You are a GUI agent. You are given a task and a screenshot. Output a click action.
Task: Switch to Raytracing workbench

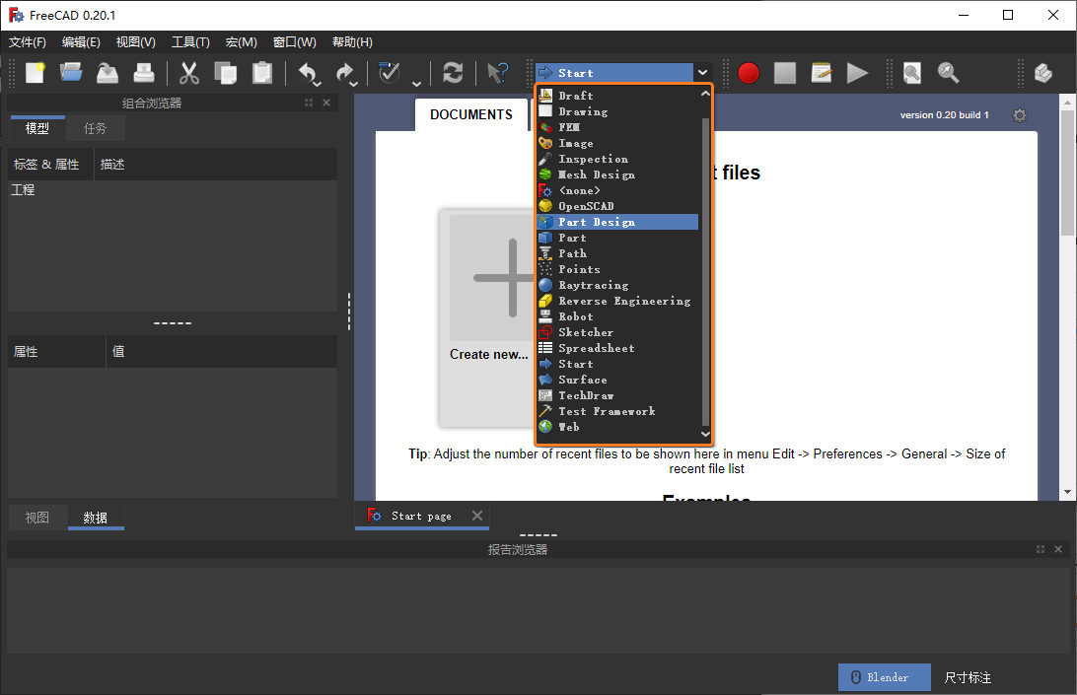tap(617, 285)
